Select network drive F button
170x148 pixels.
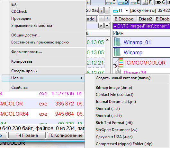[x=147, y=2]
